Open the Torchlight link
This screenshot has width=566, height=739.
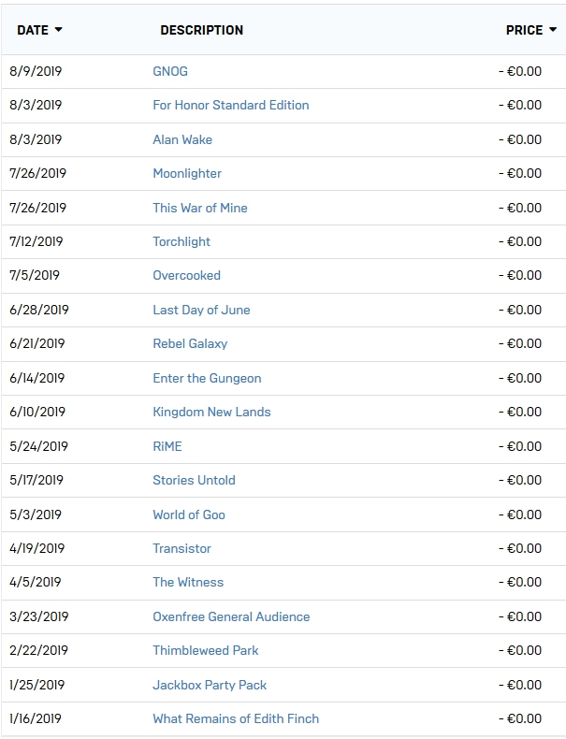coord(181,241)
